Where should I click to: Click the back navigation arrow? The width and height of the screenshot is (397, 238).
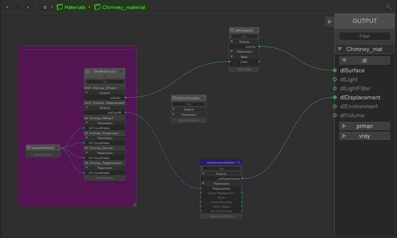(7, 7)
